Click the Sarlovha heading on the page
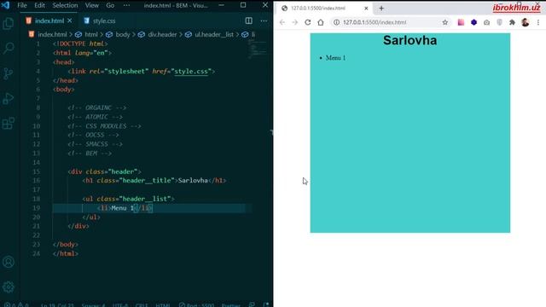The height and width of the screenshot is (307, 546). 409,40
